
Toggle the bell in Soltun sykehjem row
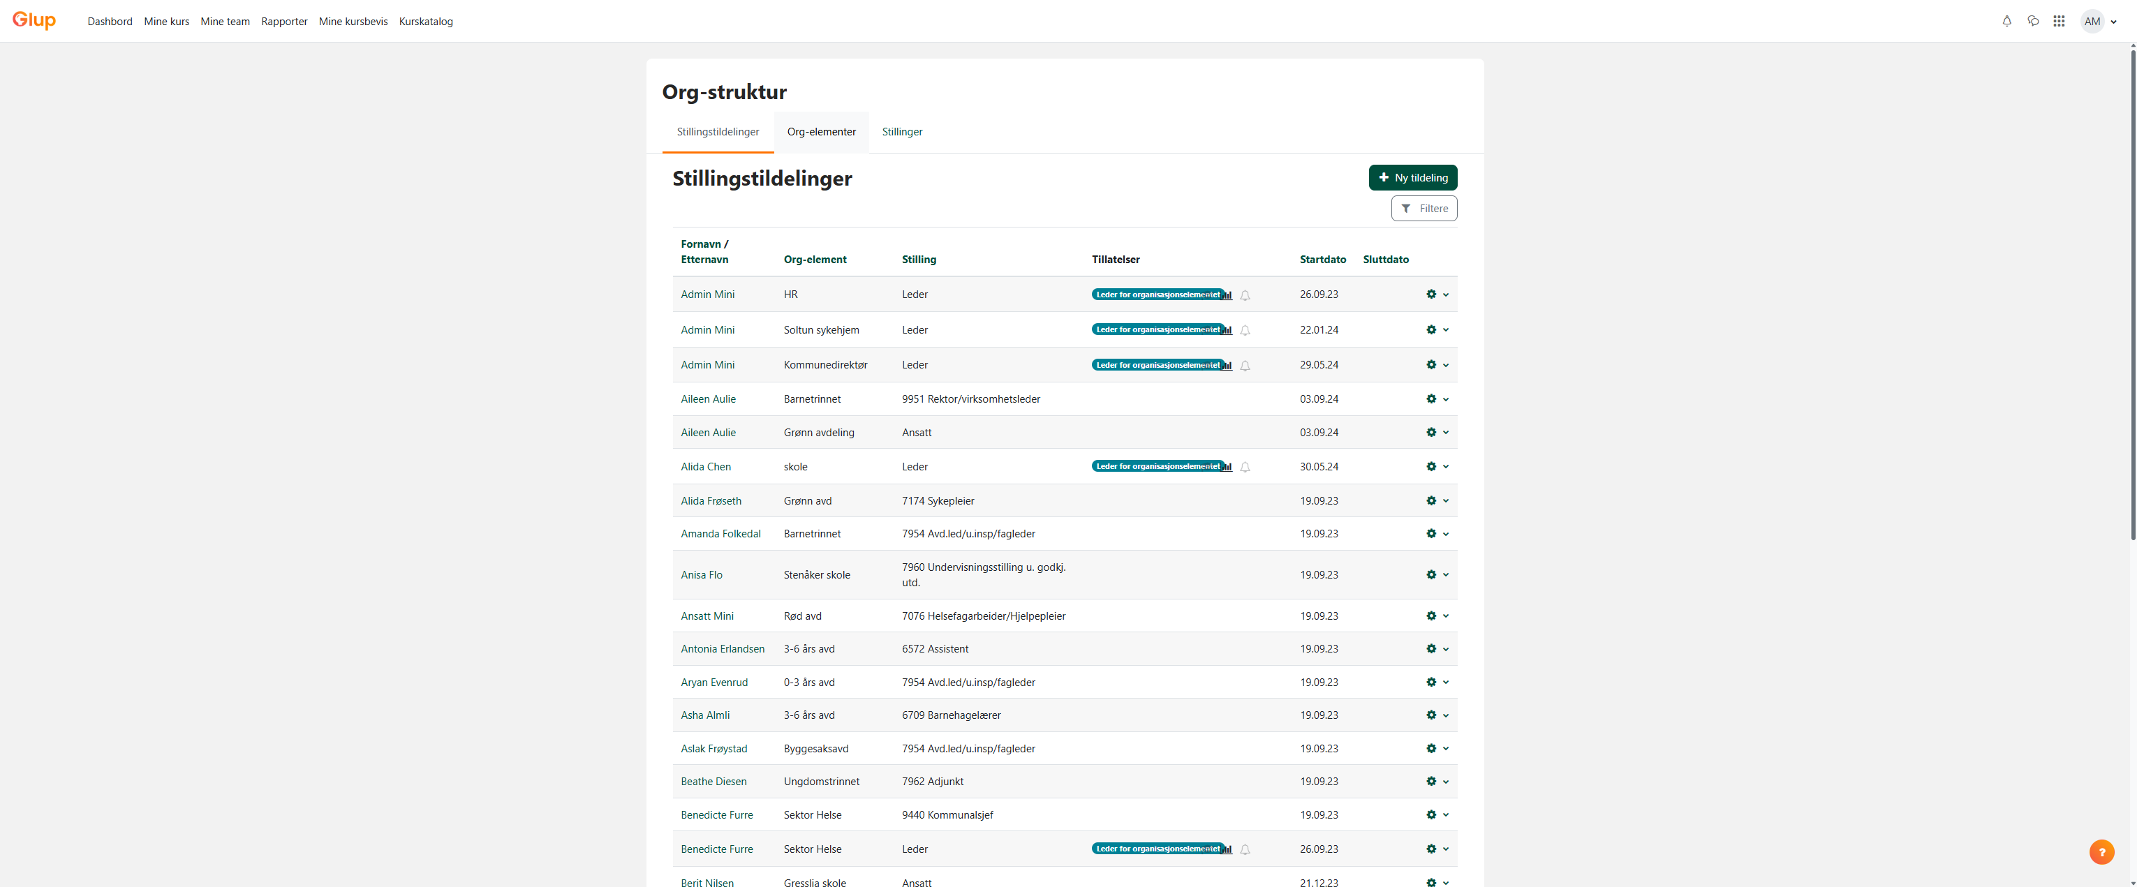point(1244,330)
